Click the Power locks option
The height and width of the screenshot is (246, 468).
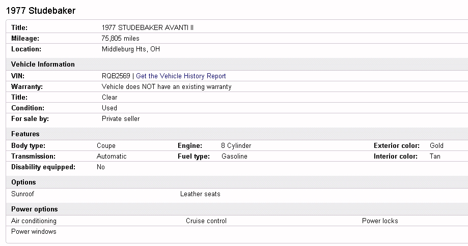point(380,221)
